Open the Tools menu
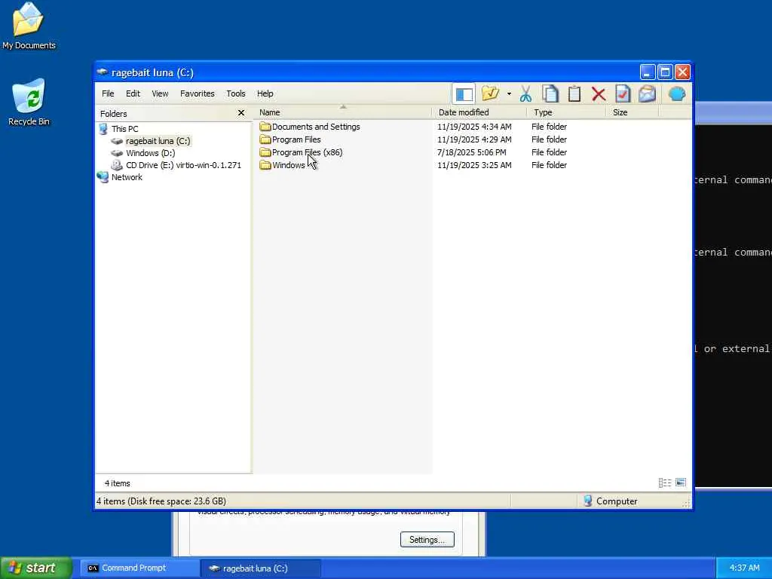The width and height of the screenshot is (772, 579). (236, 93)
